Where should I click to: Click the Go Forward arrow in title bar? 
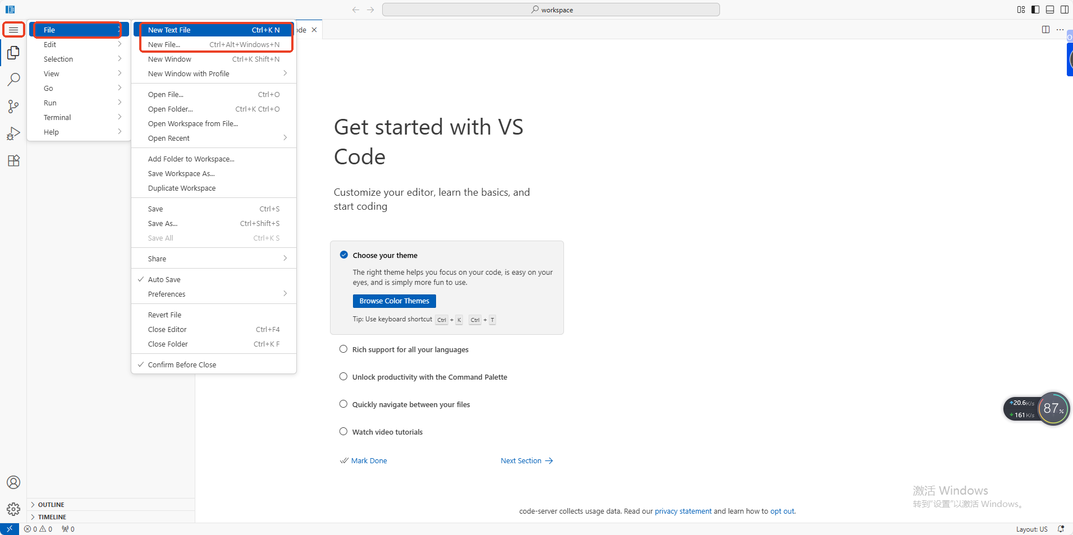pyautogui.click(x=370, y=10)
